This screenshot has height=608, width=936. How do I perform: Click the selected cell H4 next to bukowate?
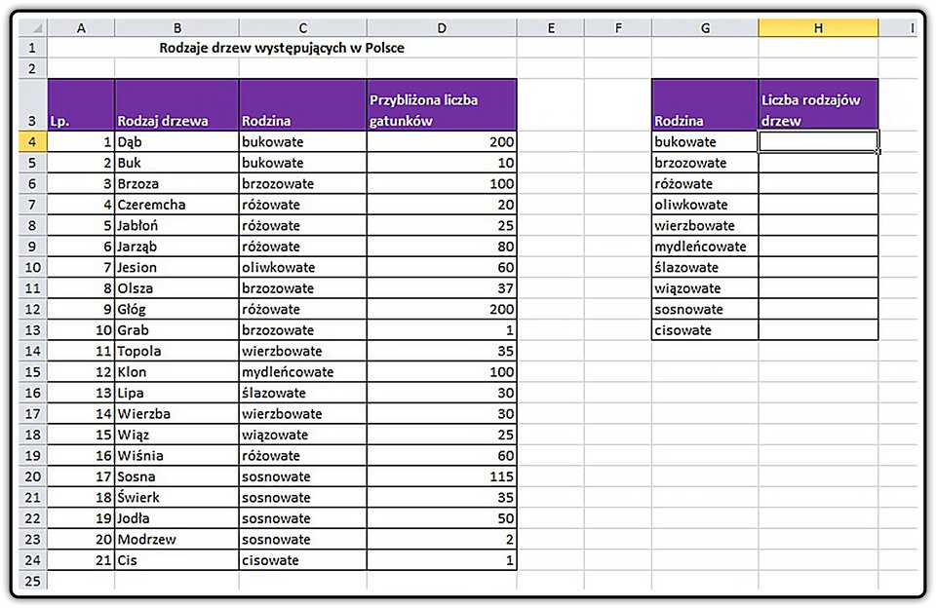point(818,141)
